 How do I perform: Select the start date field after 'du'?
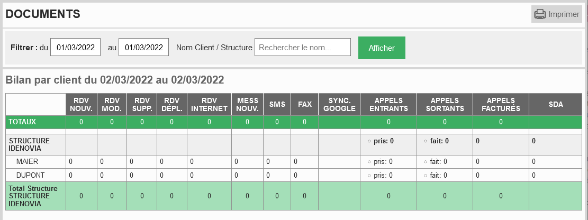click(x=75, y=47)
